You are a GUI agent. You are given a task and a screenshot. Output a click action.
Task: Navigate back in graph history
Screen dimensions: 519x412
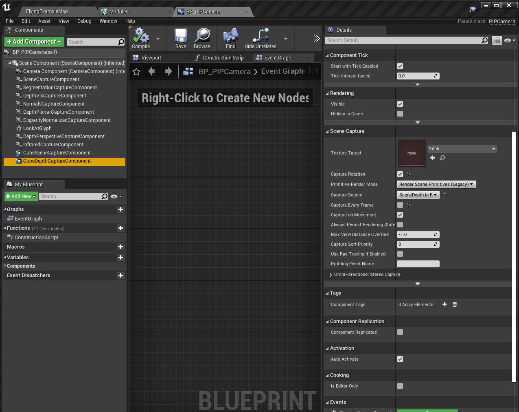coord(151,72)
